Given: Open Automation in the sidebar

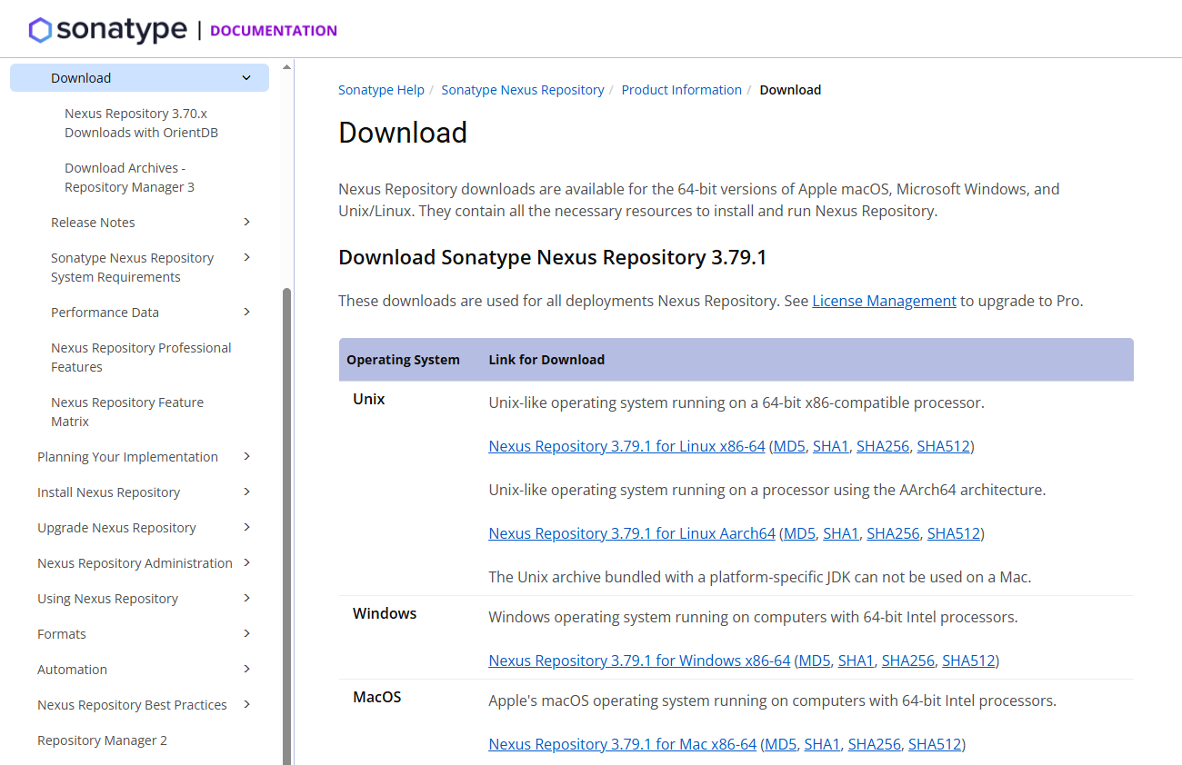Looking at the screenshot, I should (72, 670).
